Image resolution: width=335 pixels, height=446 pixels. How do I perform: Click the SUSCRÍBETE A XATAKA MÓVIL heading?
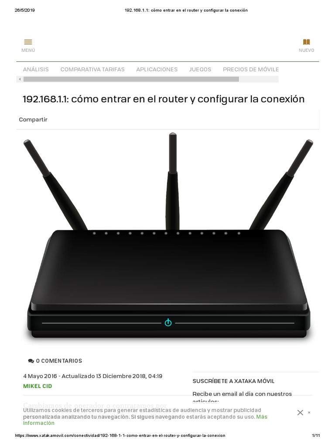point(233,381)
